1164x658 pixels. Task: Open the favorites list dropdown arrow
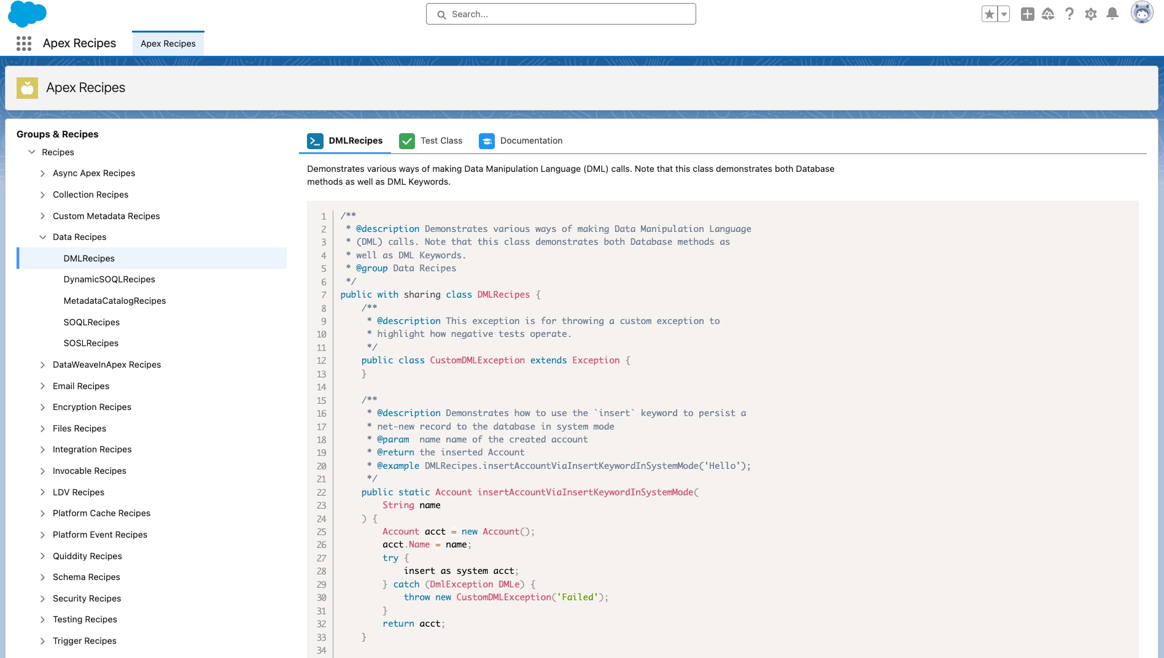click(x=1004, y=14)
